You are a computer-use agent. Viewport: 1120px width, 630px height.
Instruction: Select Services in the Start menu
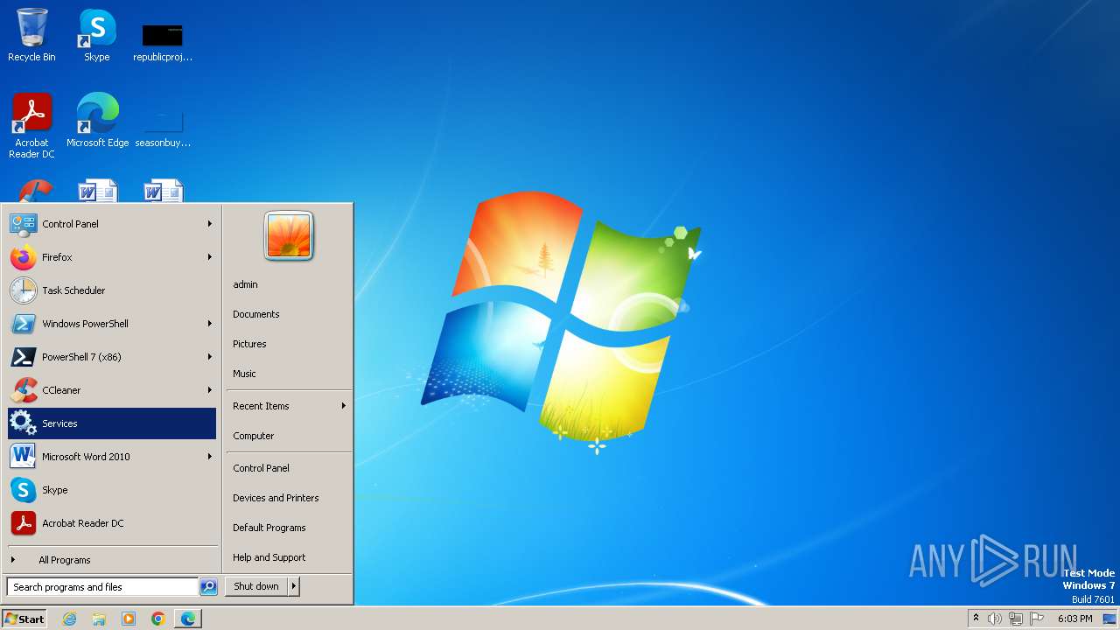click(112, 423)
